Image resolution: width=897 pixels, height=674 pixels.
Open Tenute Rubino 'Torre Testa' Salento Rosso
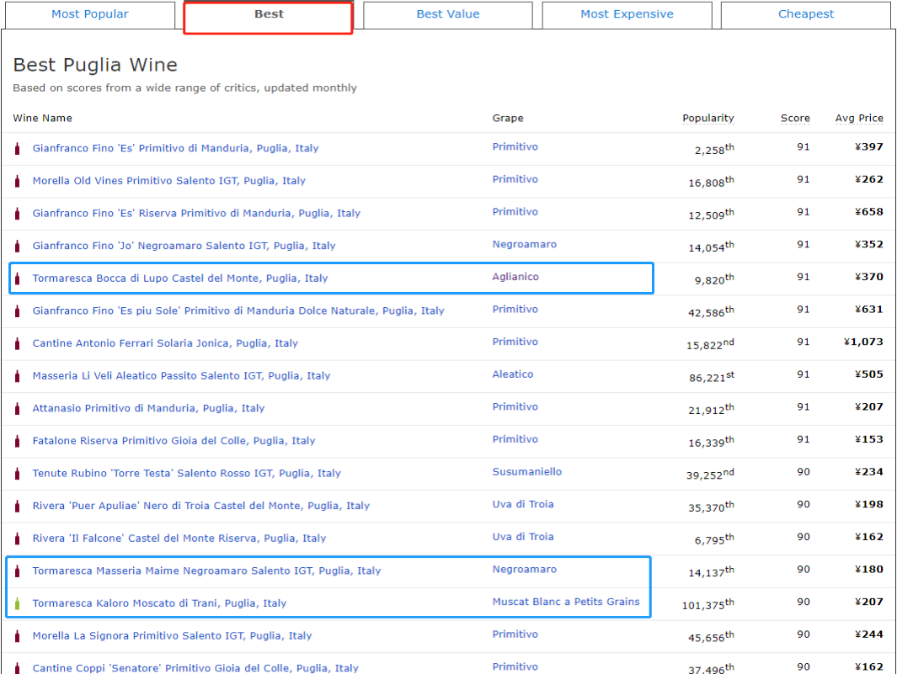click(186, 474)
